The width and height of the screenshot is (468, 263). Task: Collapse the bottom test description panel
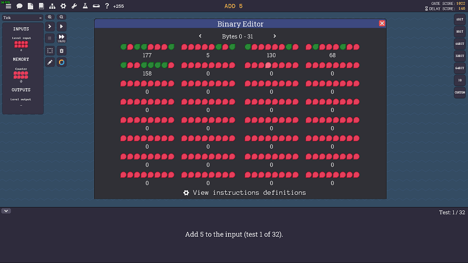6,211
